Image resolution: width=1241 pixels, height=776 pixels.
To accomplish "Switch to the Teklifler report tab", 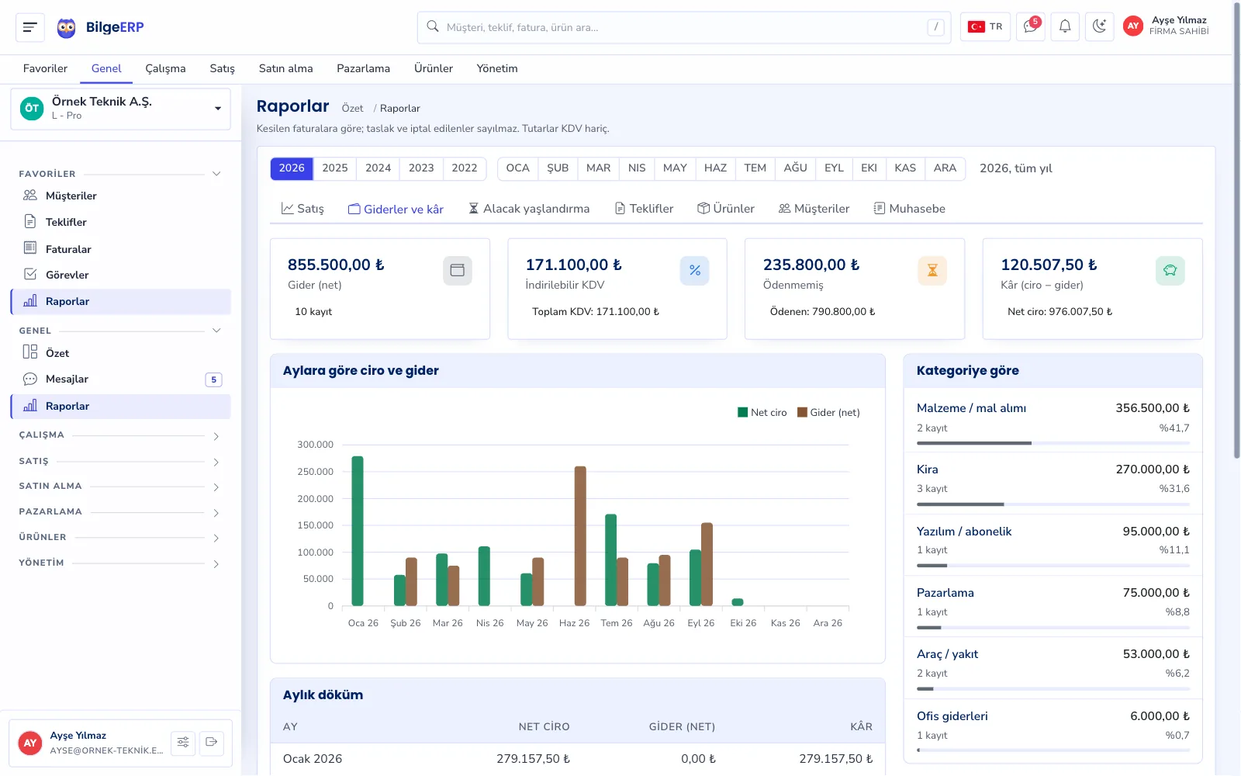I will (644, 209).
